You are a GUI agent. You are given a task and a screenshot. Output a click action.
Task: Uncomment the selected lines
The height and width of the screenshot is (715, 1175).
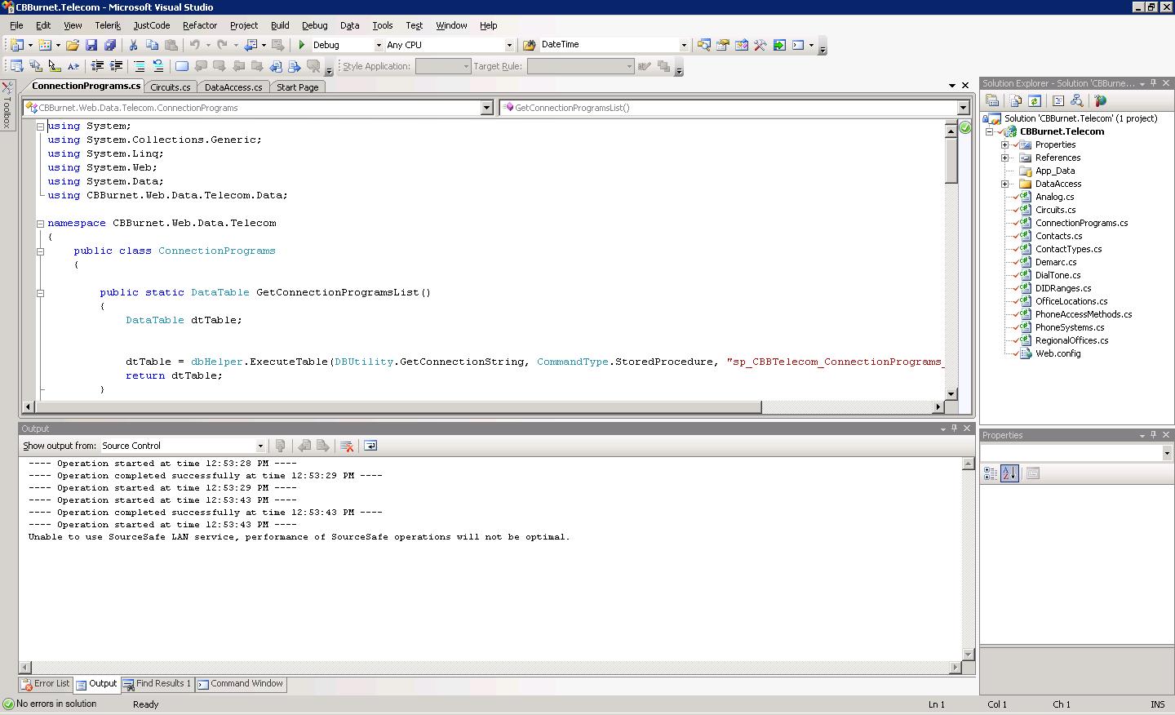158,66
